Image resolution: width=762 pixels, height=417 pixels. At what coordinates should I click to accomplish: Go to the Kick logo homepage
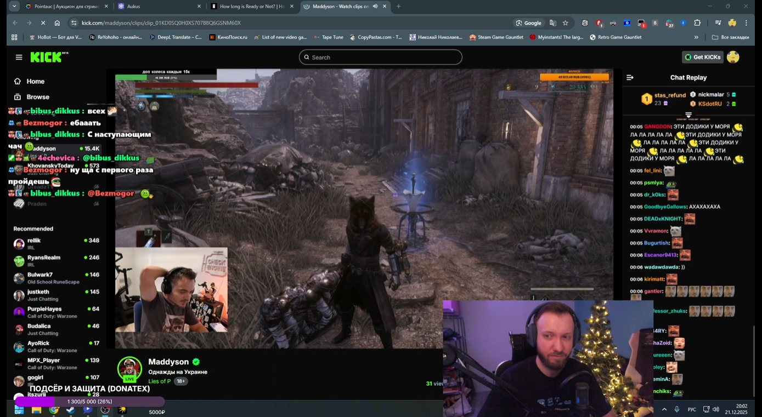tap(49, 57)
